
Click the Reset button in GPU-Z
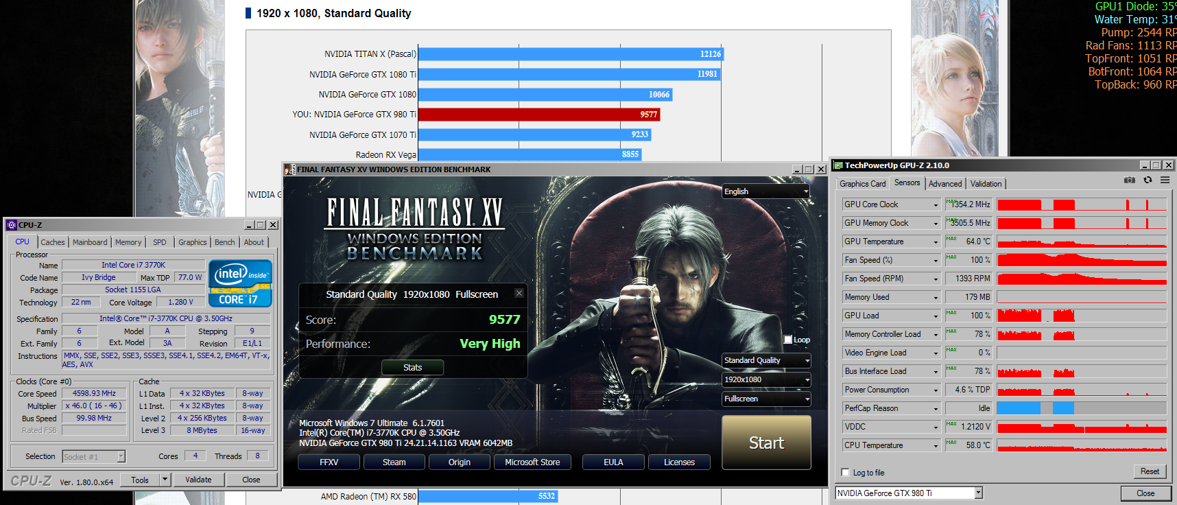point(1150,471)
